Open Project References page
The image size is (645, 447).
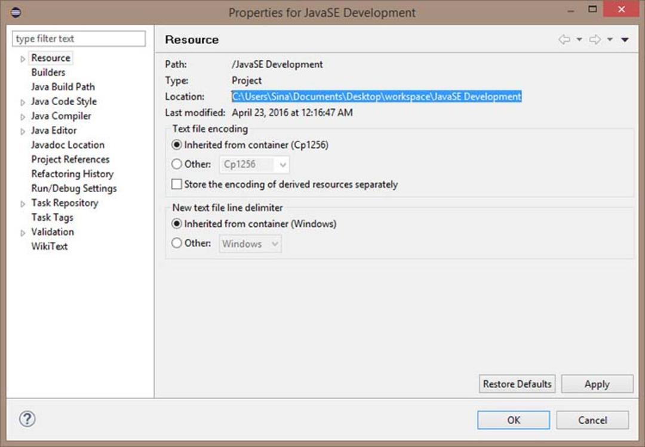coord(70,159)
